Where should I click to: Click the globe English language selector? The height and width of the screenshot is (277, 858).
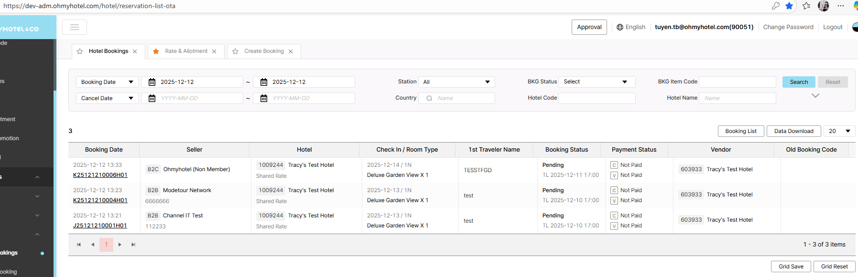pos(631,27)
